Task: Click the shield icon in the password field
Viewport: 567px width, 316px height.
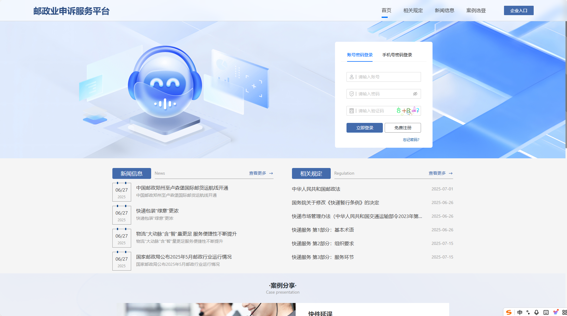Action: (352, 94)
